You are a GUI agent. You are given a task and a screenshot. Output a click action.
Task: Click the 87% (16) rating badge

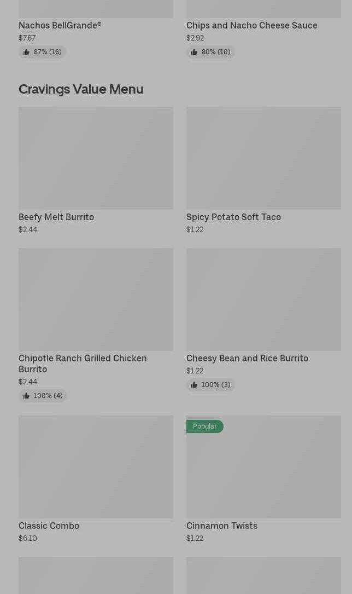coord(47,52)
